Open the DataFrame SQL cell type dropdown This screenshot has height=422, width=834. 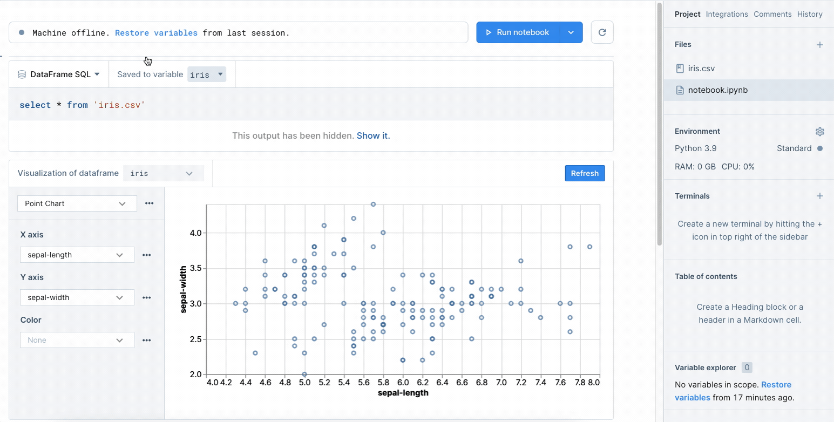tap(59, 74)
